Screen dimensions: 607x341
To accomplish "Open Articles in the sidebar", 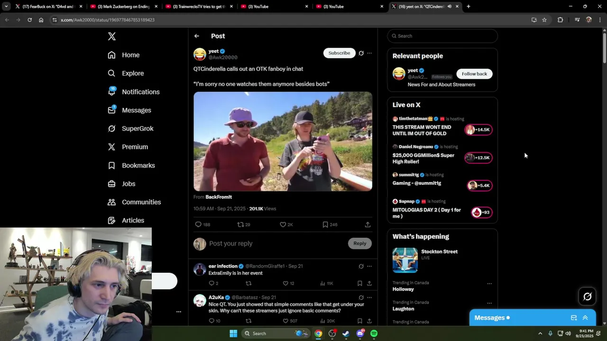I will [126, 220].
